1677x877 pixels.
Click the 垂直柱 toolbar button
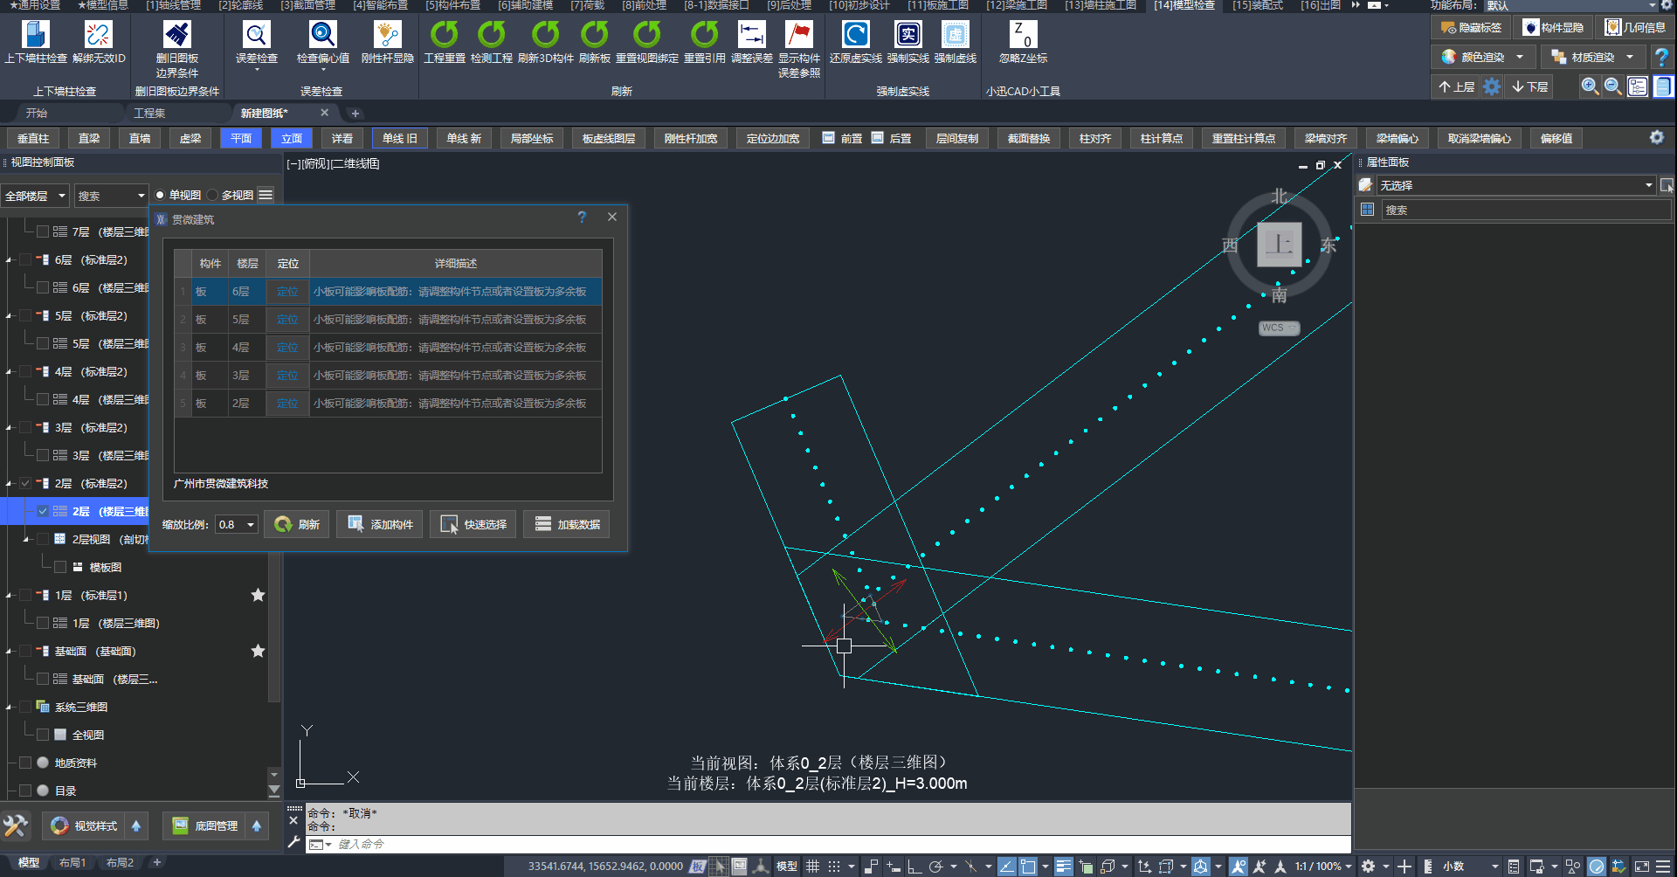(33, 138)
